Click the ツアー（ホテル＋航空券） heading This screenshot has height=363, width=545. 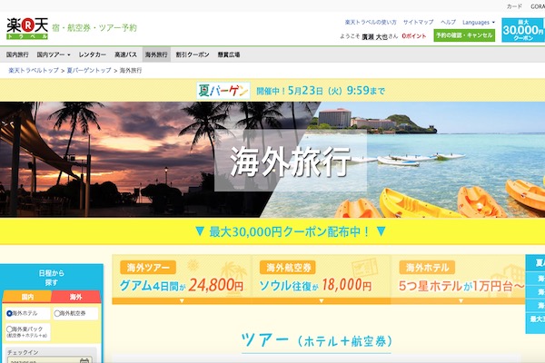pos(317,341)
